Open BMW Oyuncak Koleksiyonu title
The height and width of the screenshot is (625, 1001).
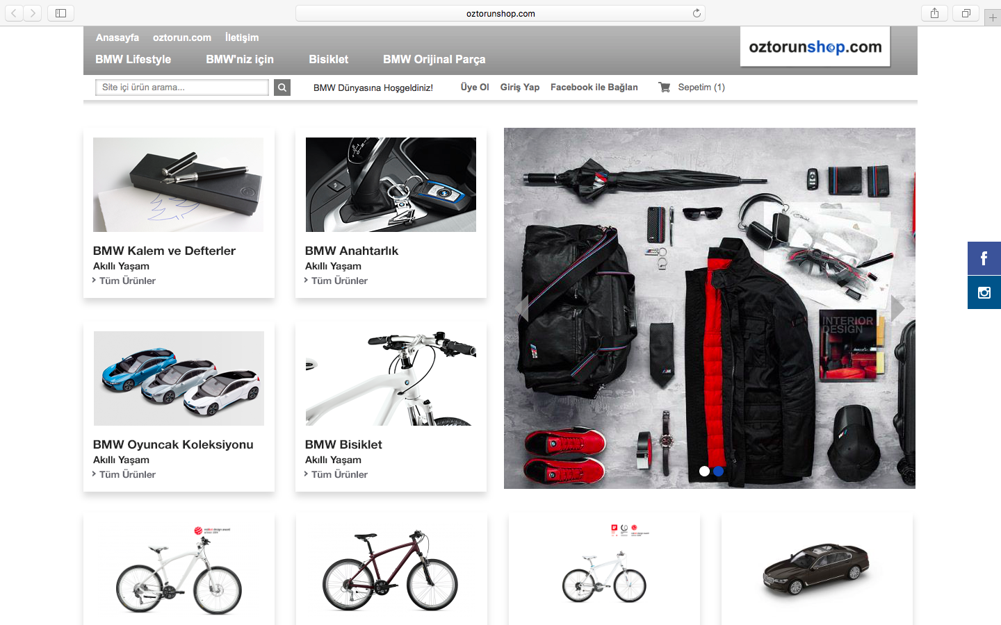(x=173, y=444)
